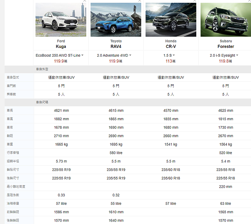Viewport: 251px width, 224px height.
Task: Click the Honda brand name
Action: (x=171, y=41)
